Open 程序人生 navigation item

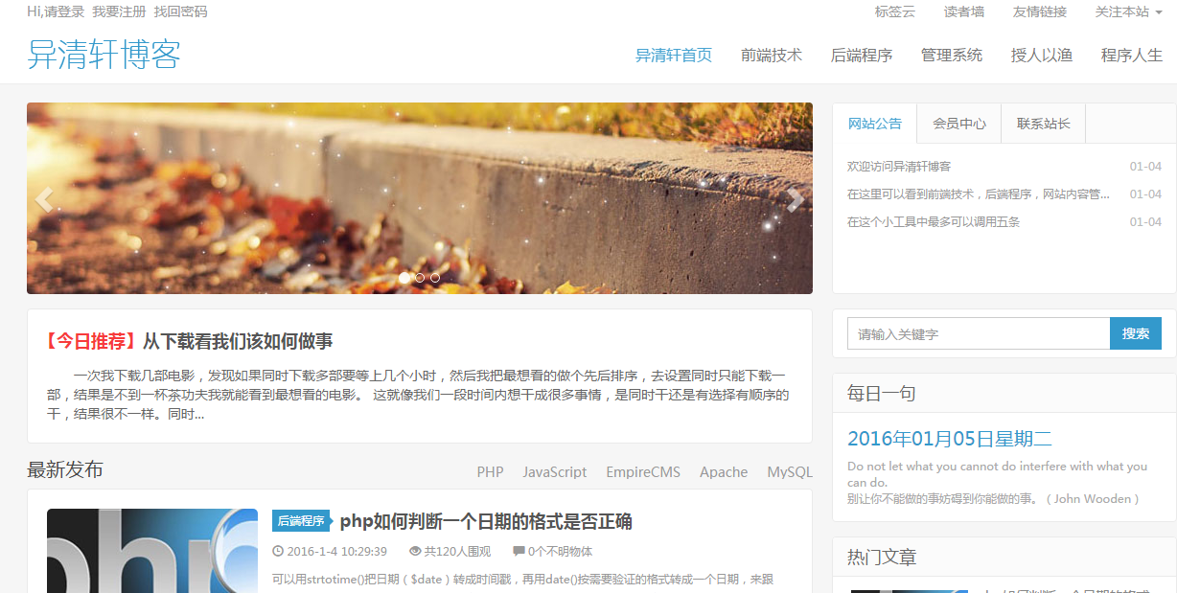(x=1132, y=56)
